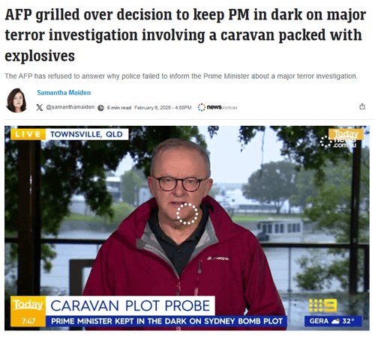Click the dotted loading spinner on the video
375x340 pixels.
click(187, 213)
